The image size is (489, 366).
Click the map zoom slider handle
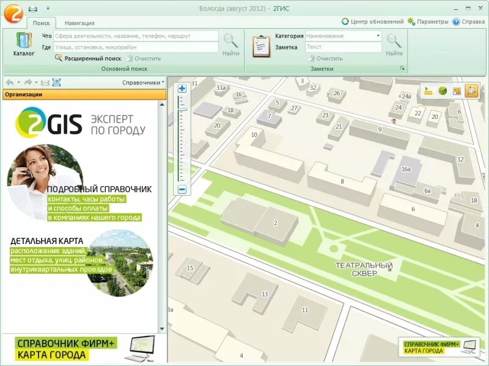(x=182, y=110)
